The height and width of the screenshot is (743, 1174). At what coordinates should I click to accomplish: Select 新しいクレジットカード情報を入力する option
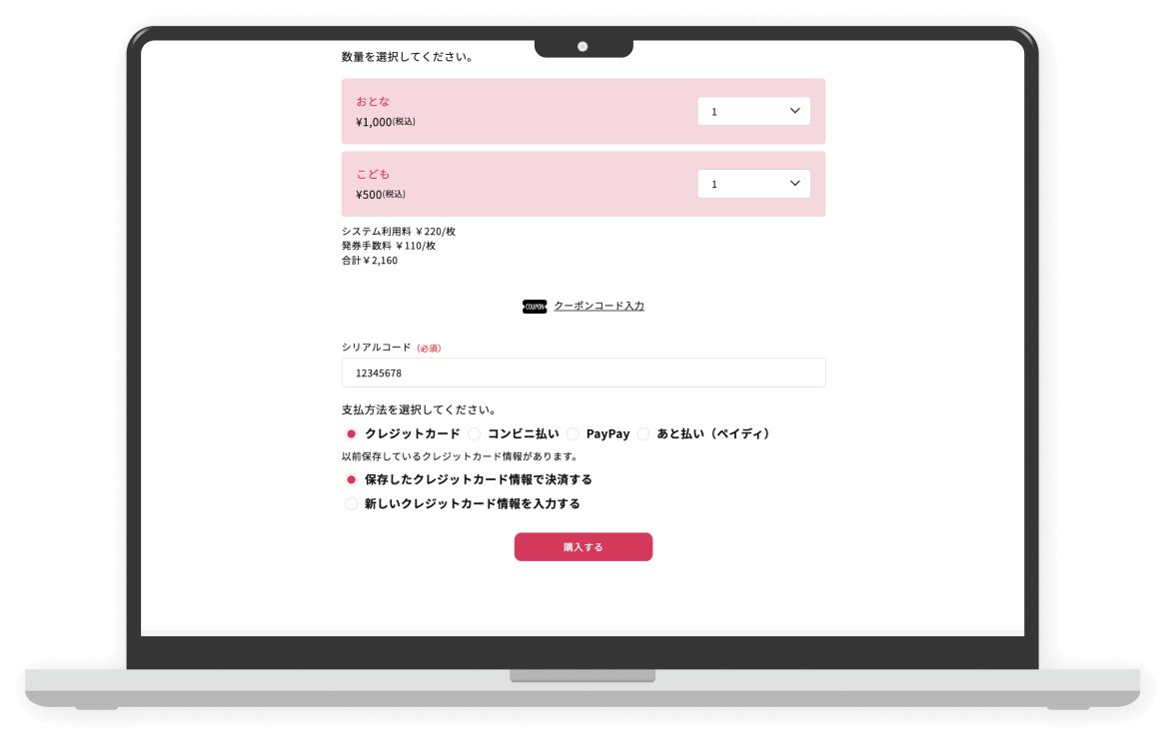click(x=352, y=504)
